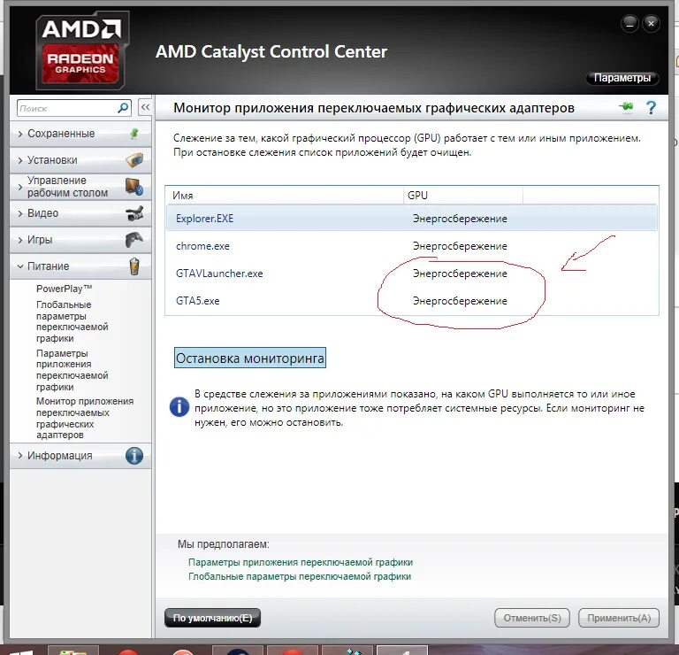Click the search magnifier icon
This screenshot has height=655, width=679.
coord(123,107)
